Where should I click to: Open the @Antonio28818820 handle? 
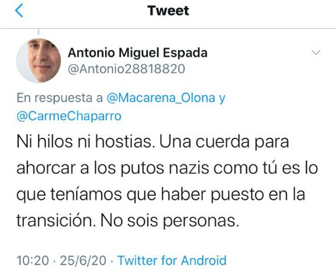[x=127, y=69]
